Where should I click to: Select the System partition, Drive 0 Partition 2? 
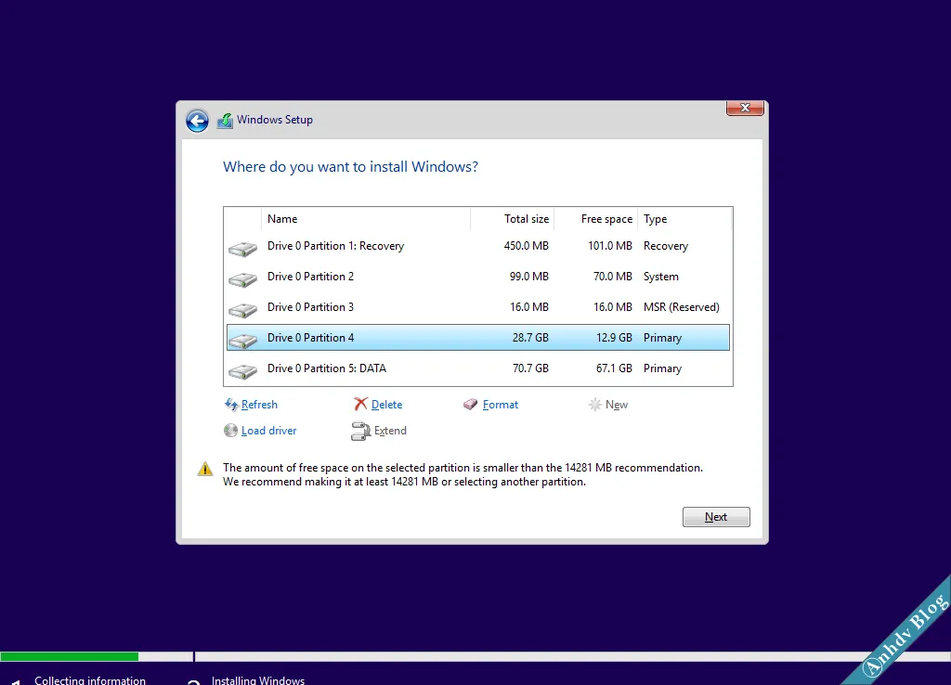pyautogui.click(x=418, y=276)
